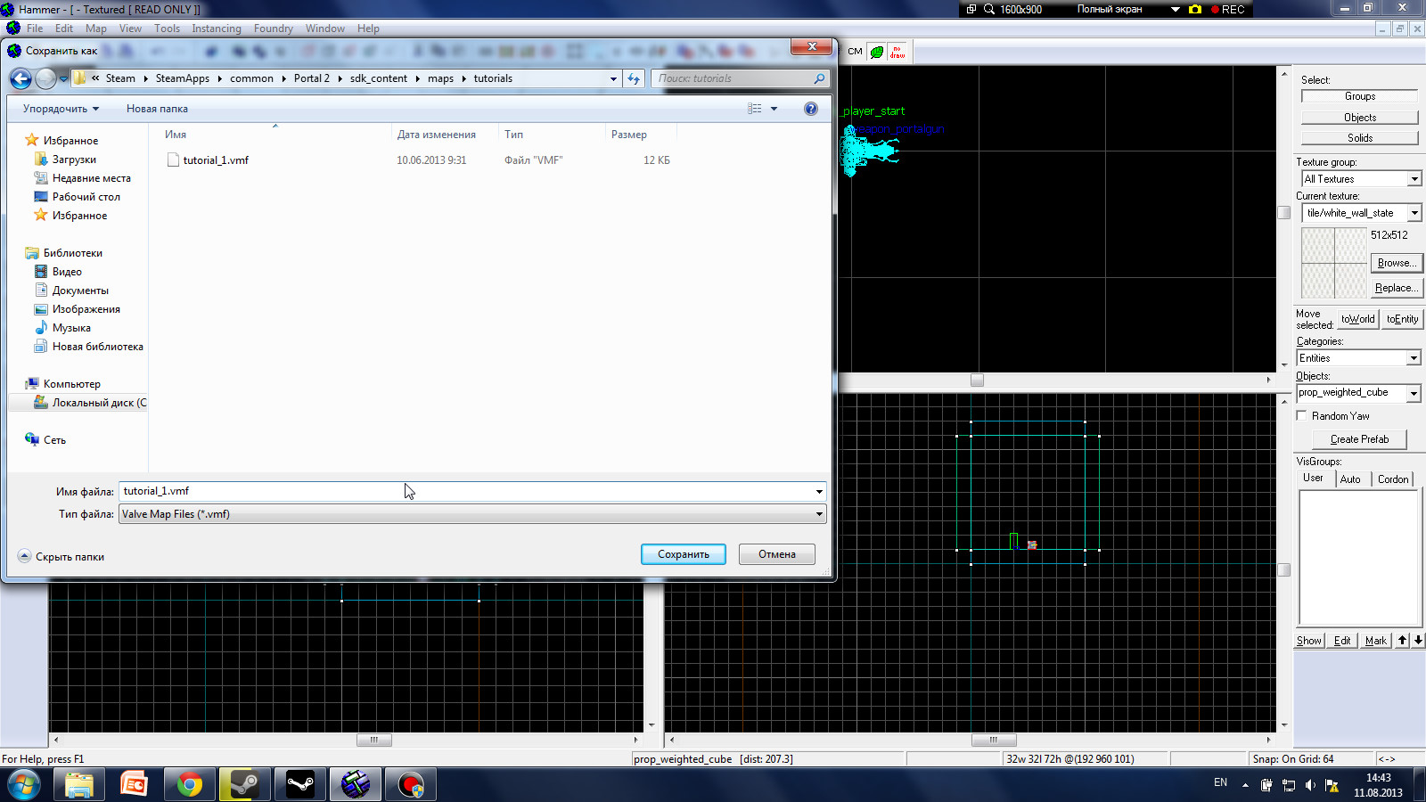Click the texture Browse... button
Viewport: 1426px width, 802px height.
pos(1397,263)
